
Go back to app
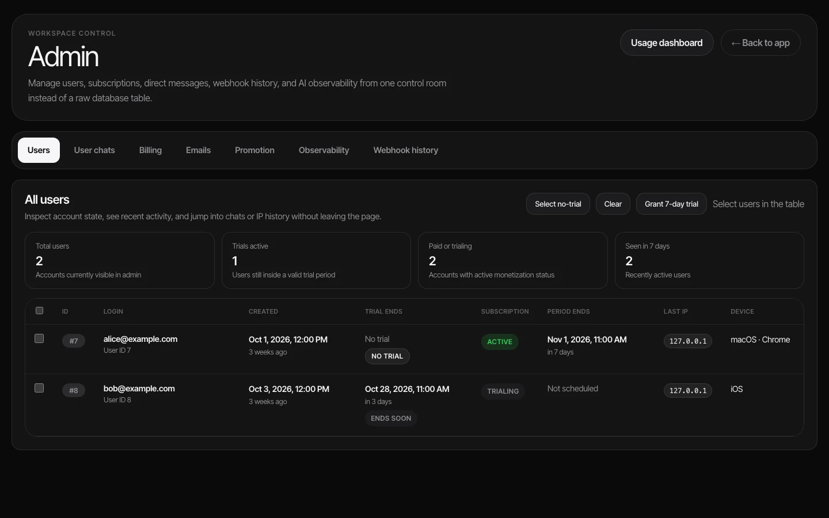click(x=760, y=43)
